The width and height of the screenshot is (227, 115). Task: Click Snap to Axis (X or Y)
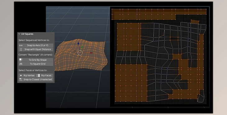[36, 45]
